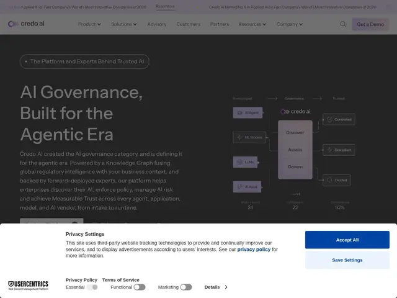Screen dimensions: 397x298
Task: Click the Controlled status box in the diagram
Action: click(339, 119)
